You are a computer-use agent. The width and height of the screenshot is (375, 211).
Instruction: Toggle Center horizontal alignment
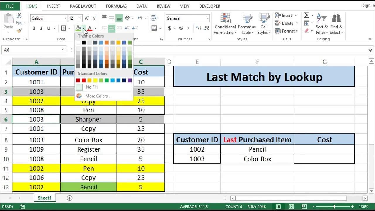click(112, 28)
